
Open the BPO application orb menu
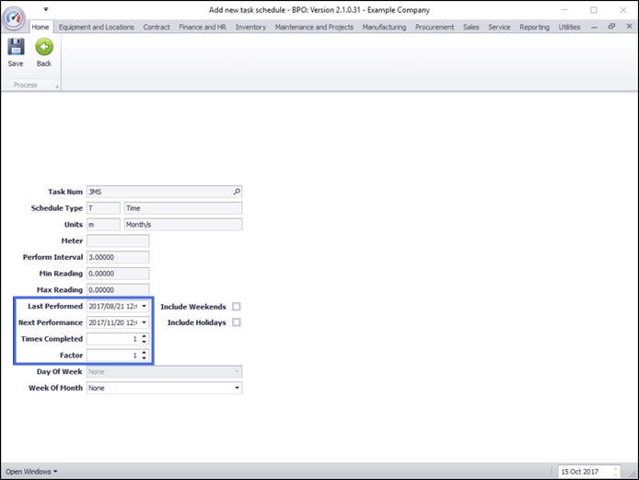[14, 18]
